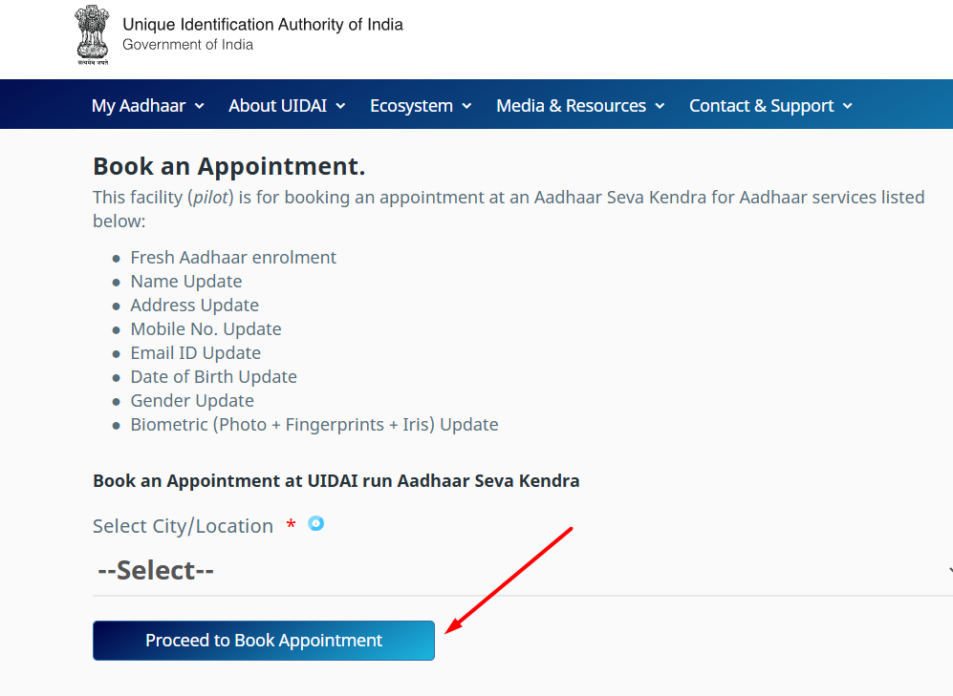Open the My Aadhaar menu
This screenshot has height=696, width=953.
click(x=138, y=106)
